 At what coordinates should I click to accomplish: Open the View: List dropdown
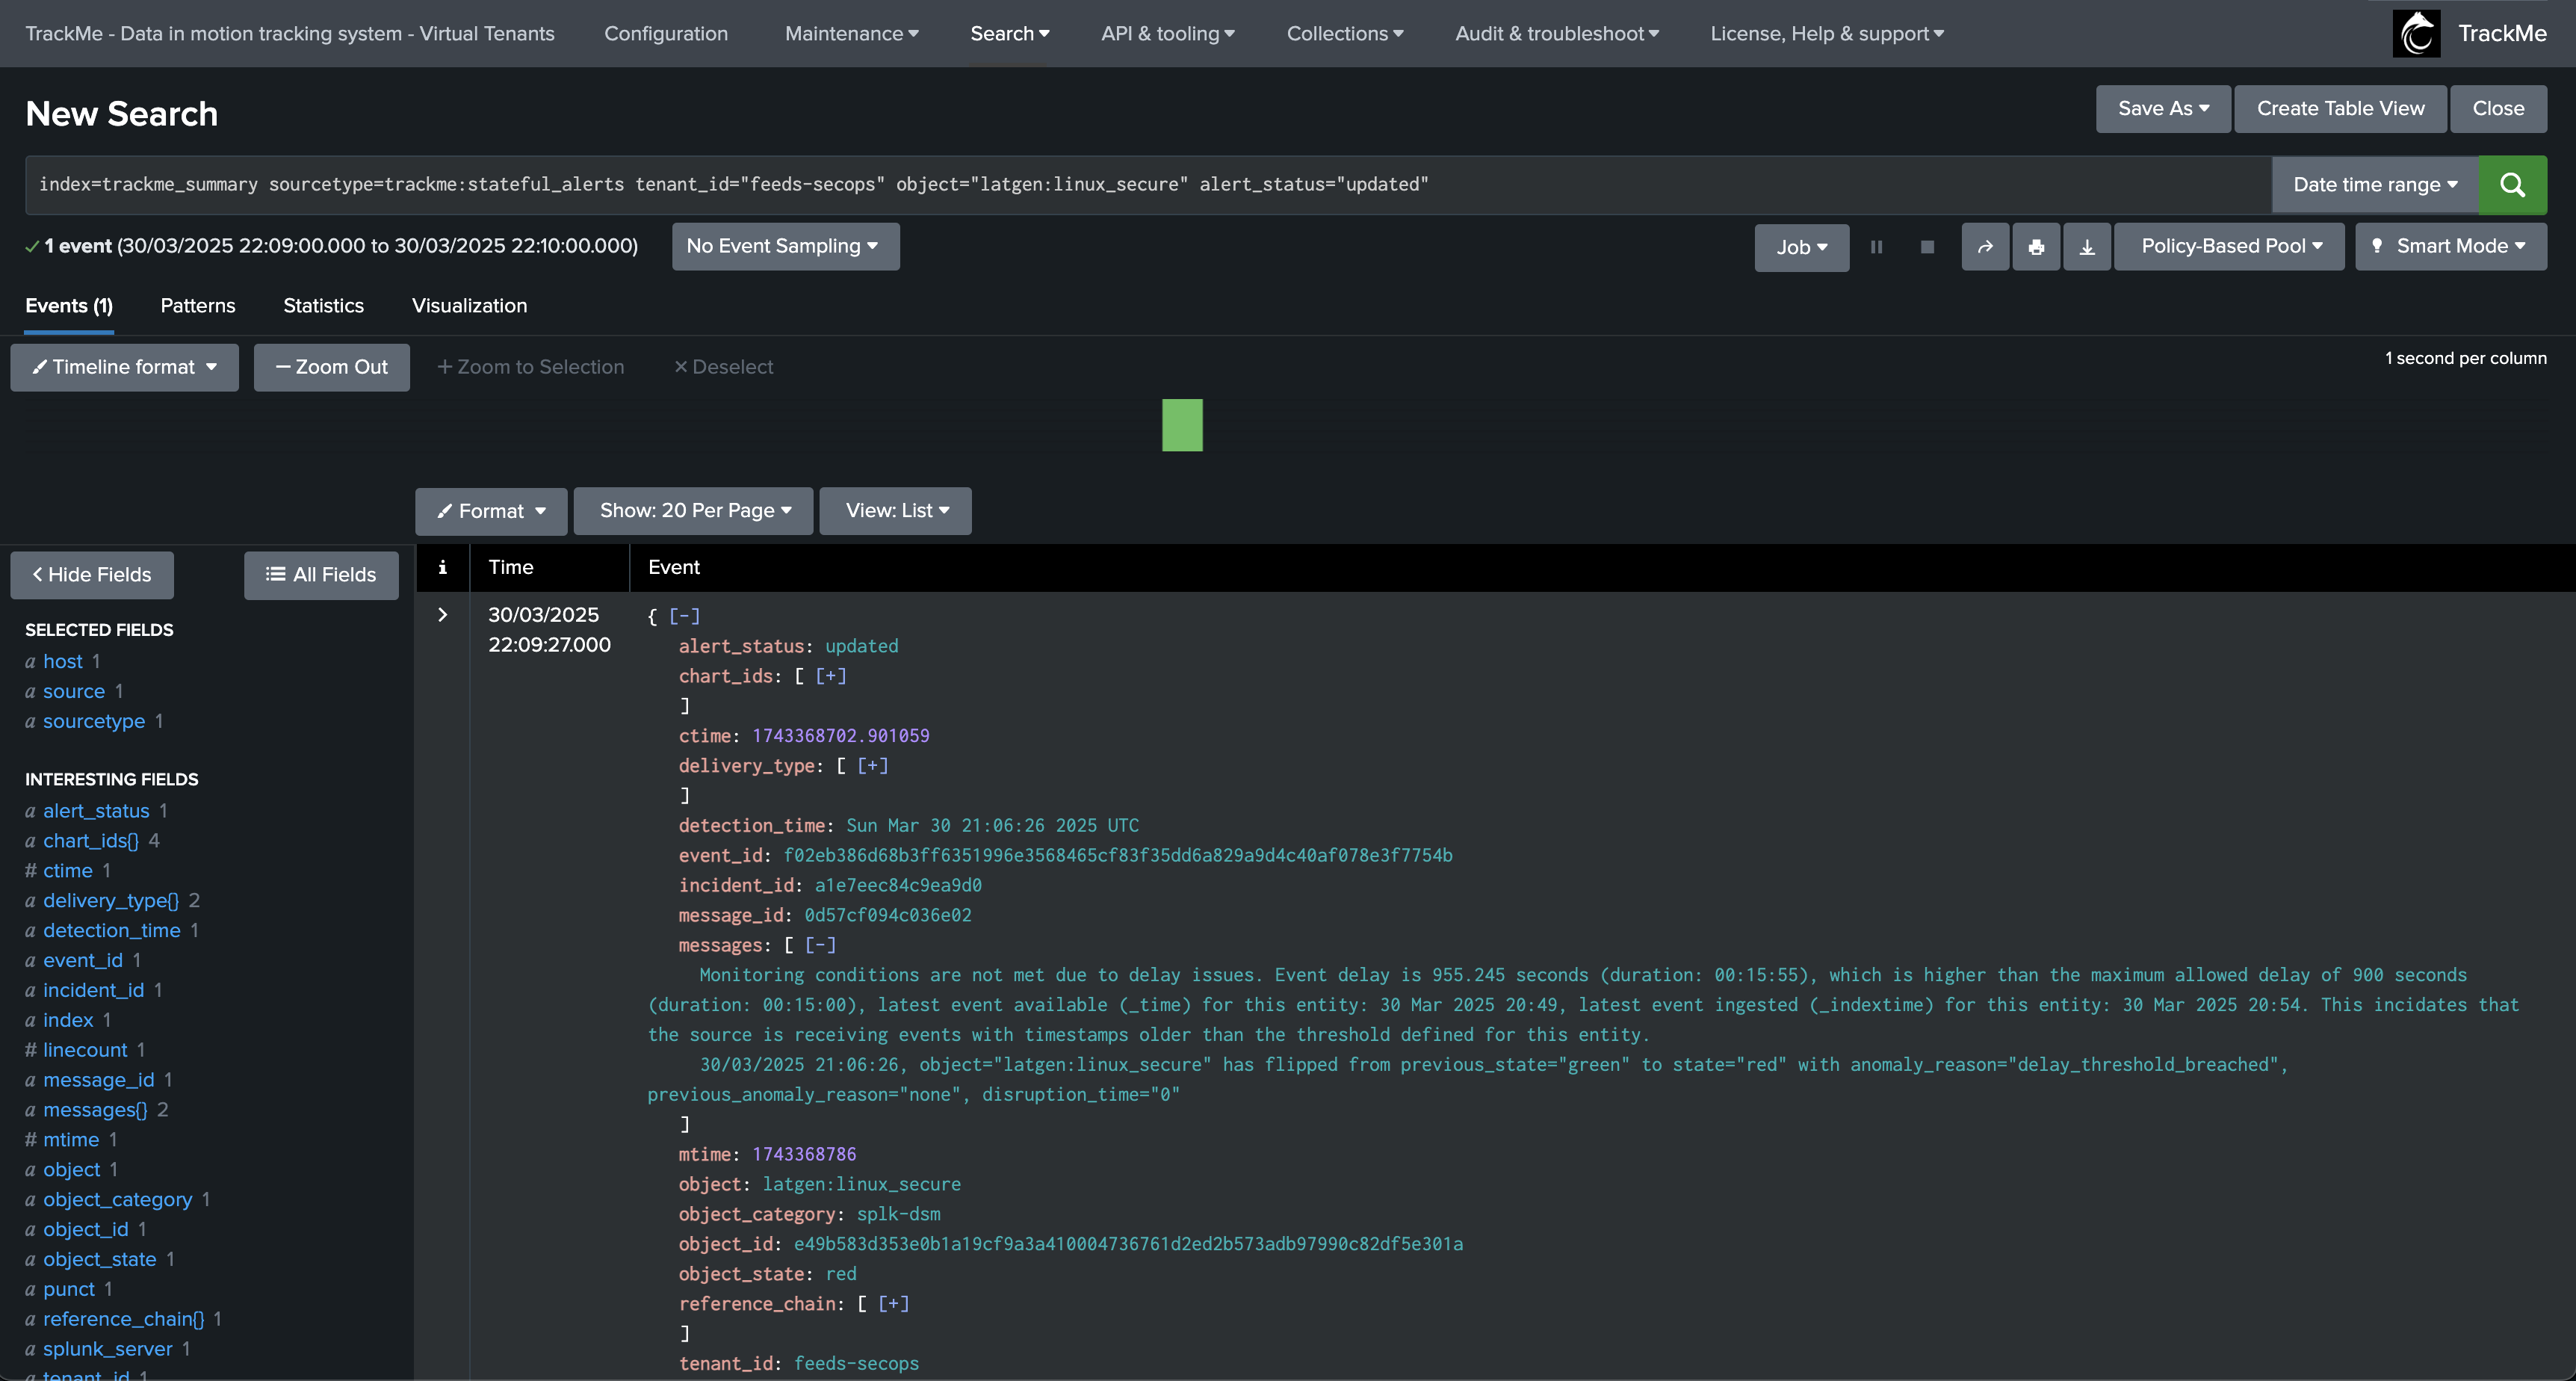tap(896, 511)
